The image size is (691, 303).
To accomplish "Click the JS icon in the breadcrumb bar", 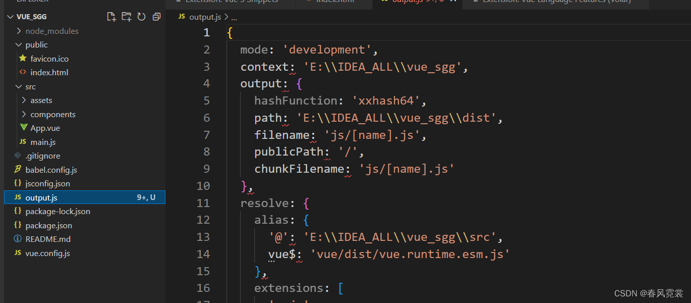I will coord(182,17).
